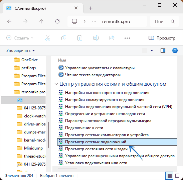Select the perflogs folder
Screen dimensions: 183x180
click(25, 68)
